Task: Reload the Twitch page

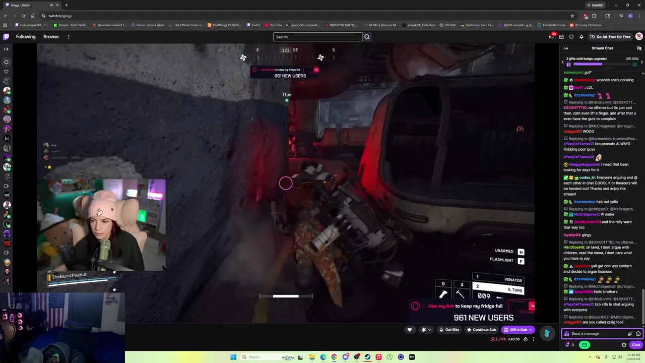Action: point(23,16)
